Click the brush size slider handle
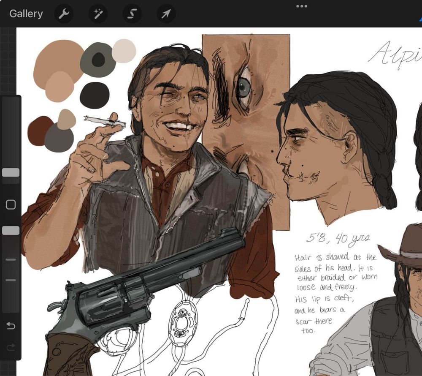The width and height of the screenshot is (422, 376). point(11,172)
